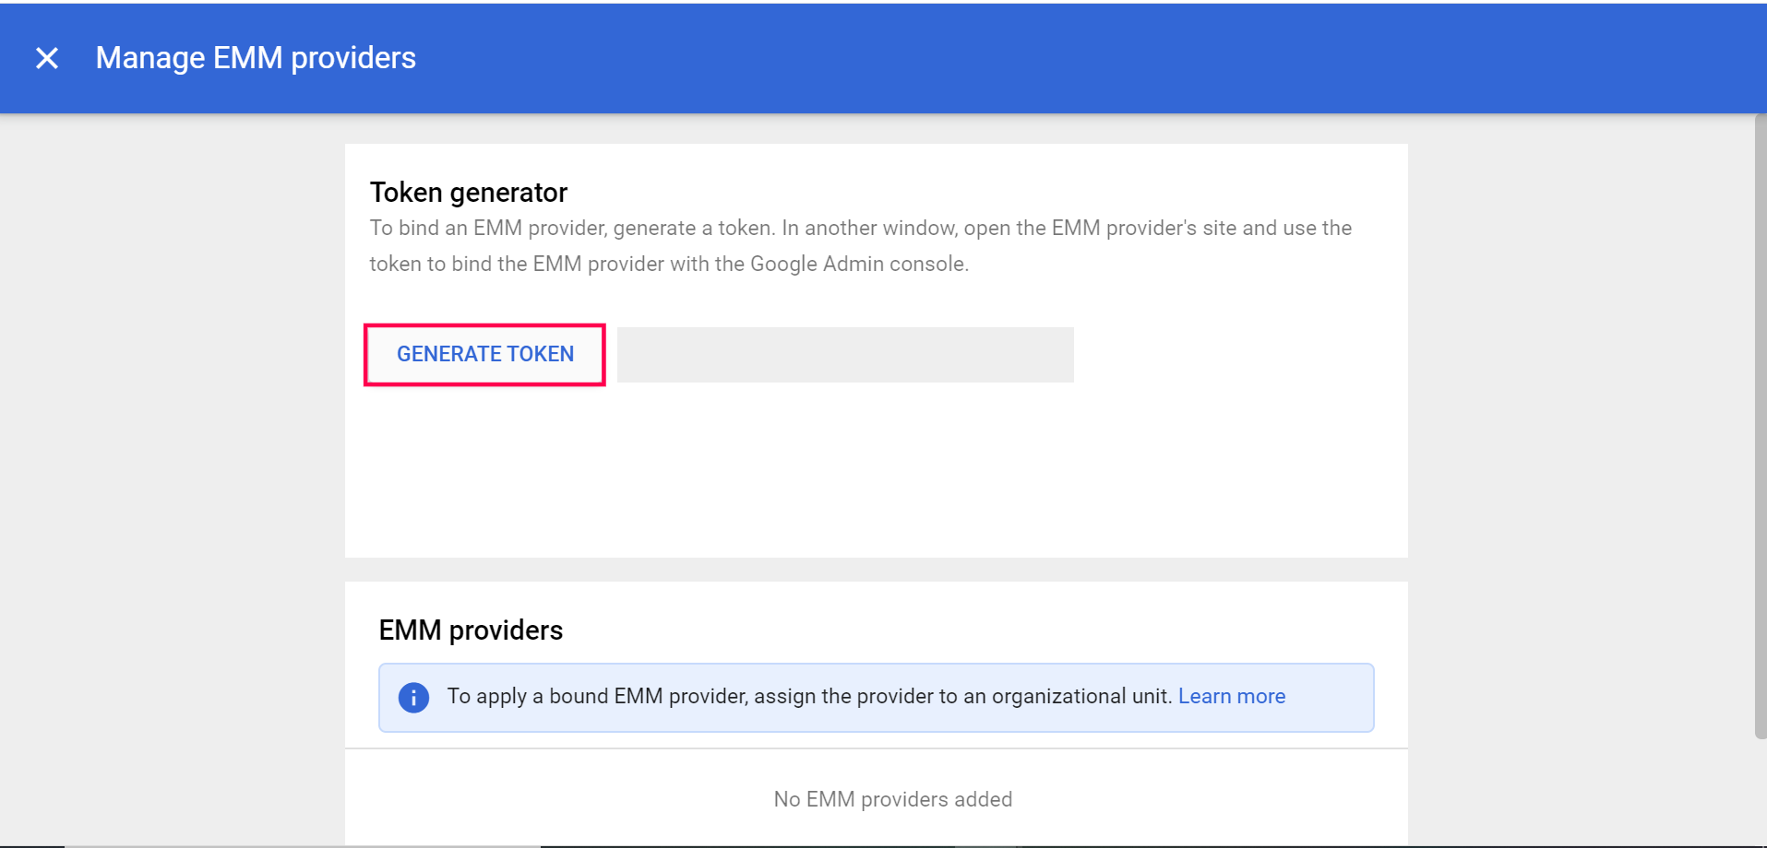
Task: Select the Token generator heading
Action: click(x=468, y=193)
